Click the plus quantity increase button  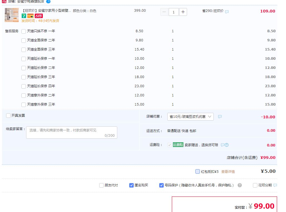[x=183, y=12]
